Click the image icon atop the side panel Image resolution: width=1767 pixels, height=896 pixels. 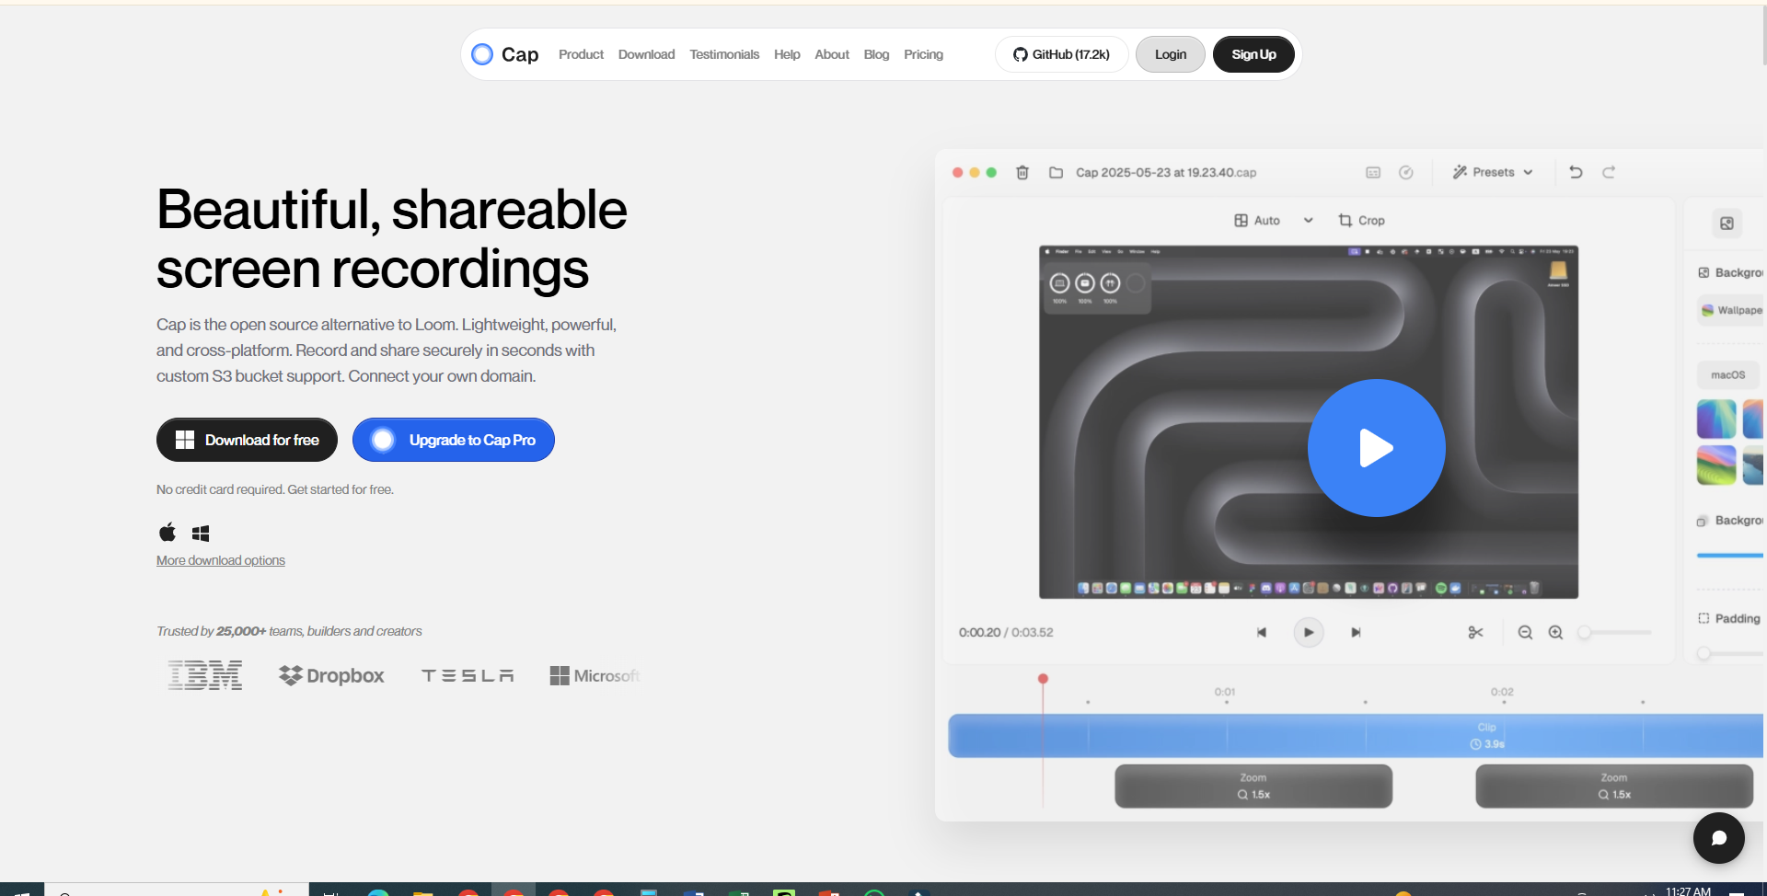tap(1727, 223)
